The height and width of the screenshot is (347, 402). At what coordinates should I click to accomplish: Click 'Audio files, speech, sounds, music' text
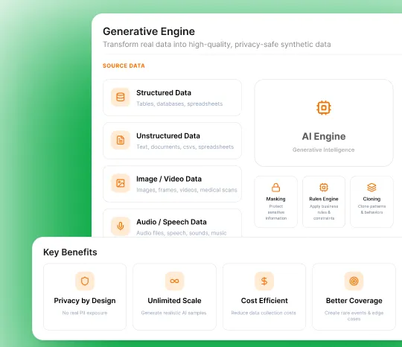click(181, 233)
